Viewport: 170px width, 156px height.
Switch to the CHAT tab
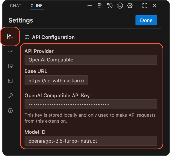[16, 6]
